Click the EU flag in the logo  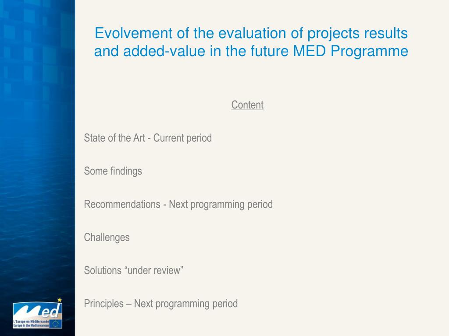(56, 324)
